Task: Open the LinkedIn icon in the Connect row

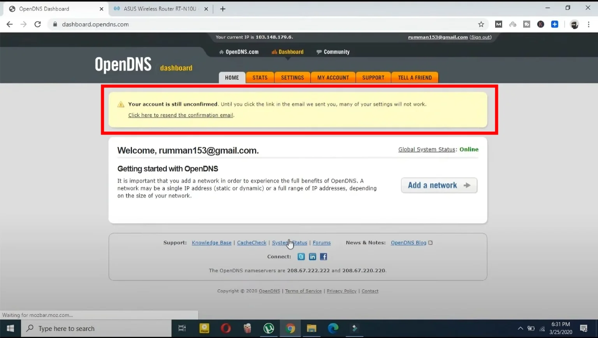Action: coord(312,256)
